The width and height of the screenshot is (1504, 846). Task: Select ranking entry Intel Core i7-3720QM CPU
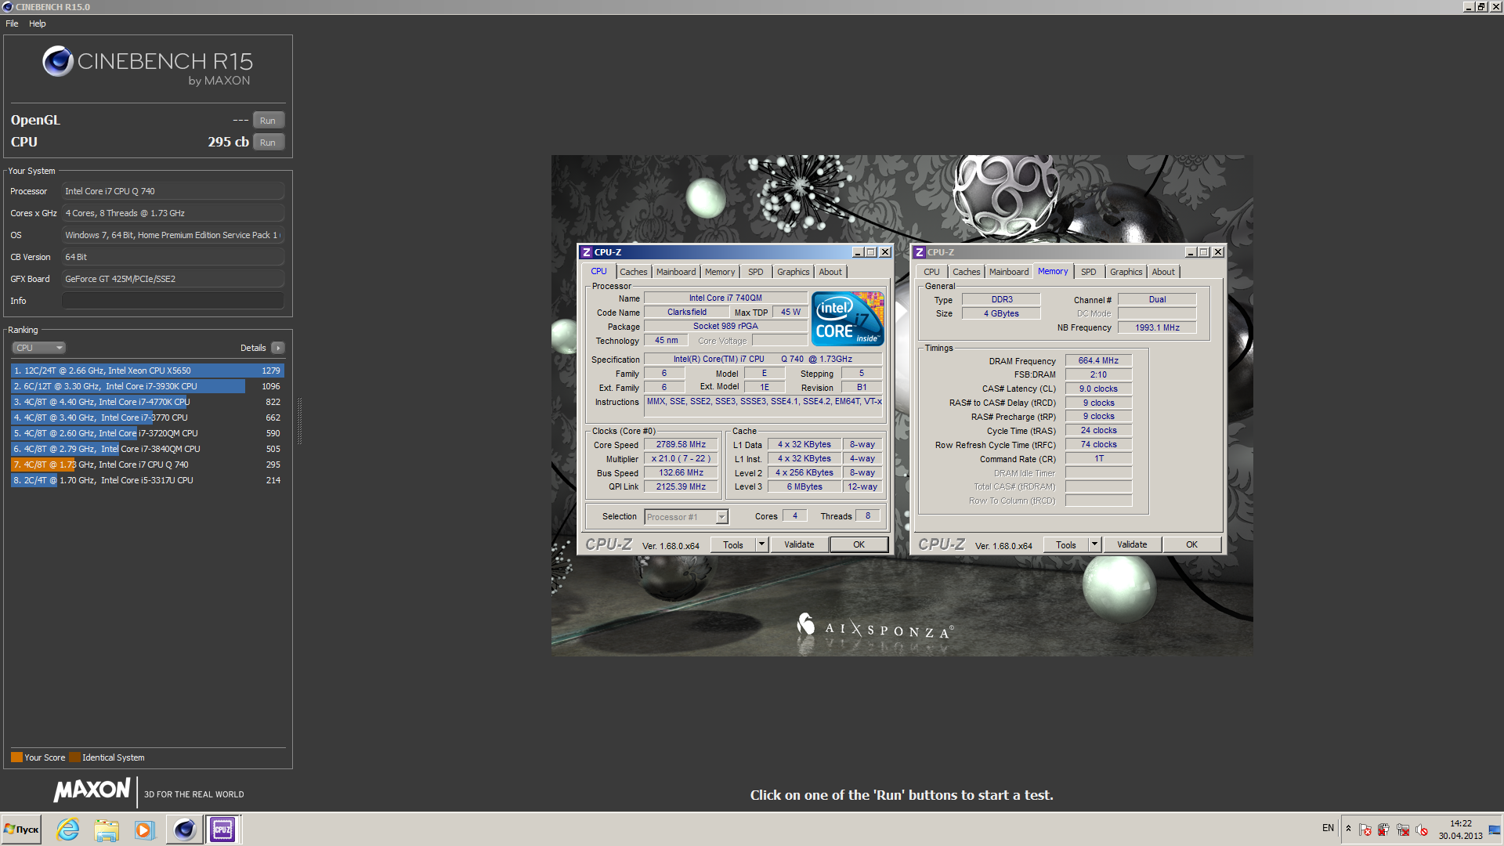click(x=147, y=433)
